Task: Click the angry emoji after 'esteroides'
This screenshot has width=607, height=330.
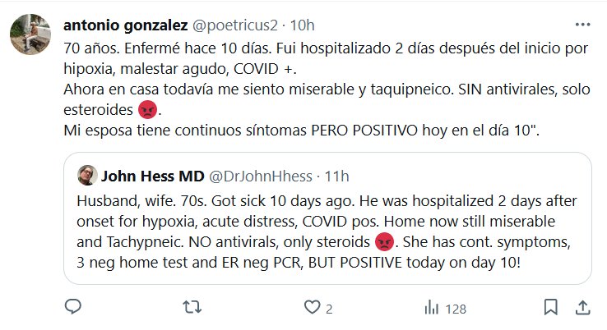Action: (x=146, y=109)
